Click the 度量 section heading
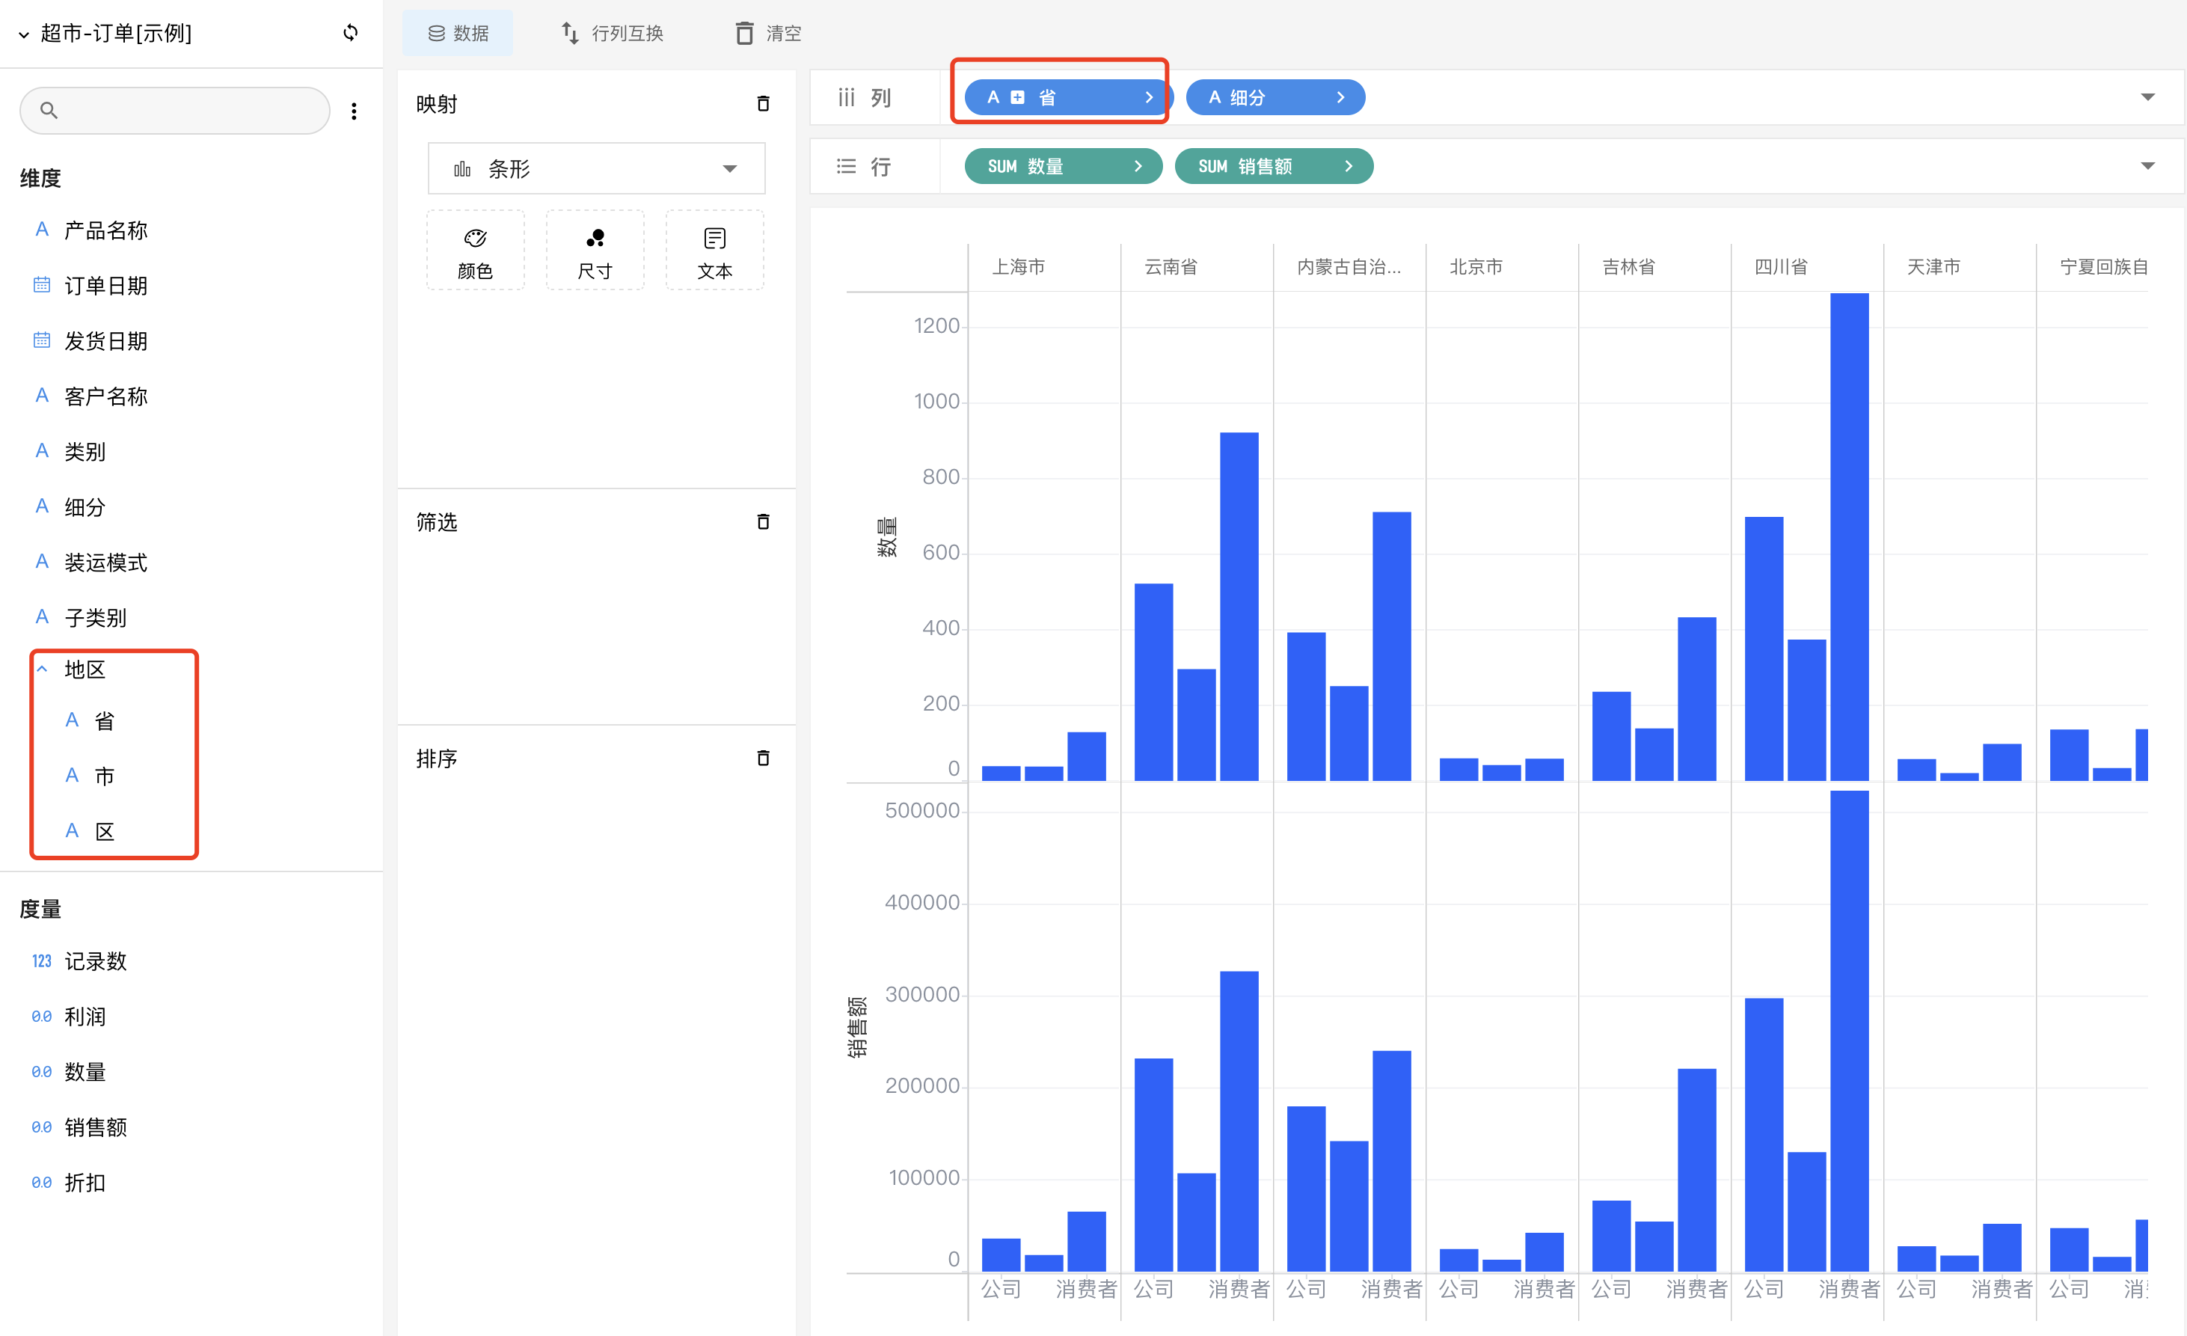This screenshot has width=2187, height=1336. (41, 909)
